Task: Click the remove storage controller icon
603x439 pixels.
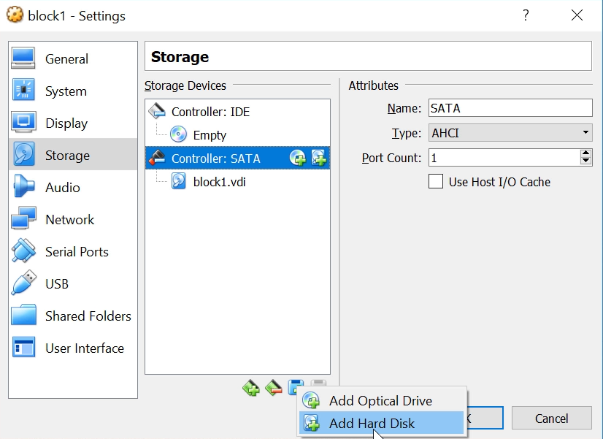Action: pyautogui.click(x=274, y=388)
